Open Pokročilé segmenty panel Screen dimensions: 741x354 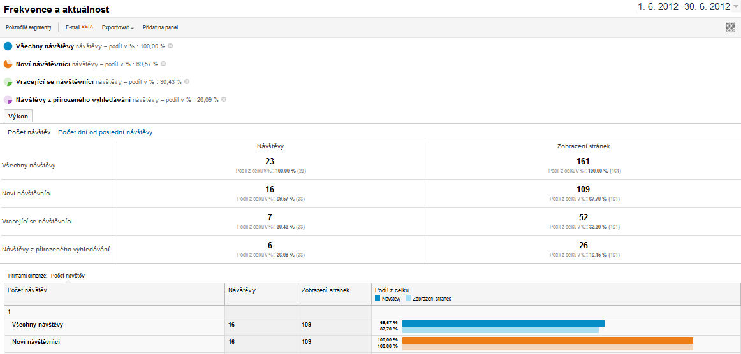[28, 28]
